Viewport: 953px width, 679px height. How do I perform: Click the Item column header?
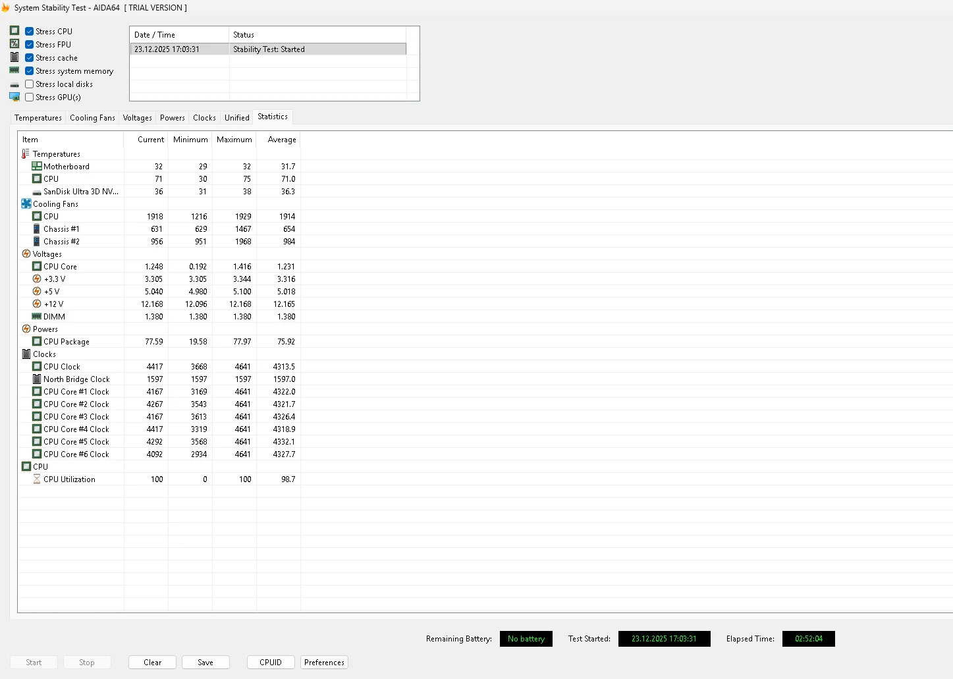[70, 140]
